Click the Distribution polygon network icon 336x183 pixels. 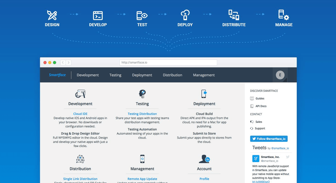click(x=80, y=159)
